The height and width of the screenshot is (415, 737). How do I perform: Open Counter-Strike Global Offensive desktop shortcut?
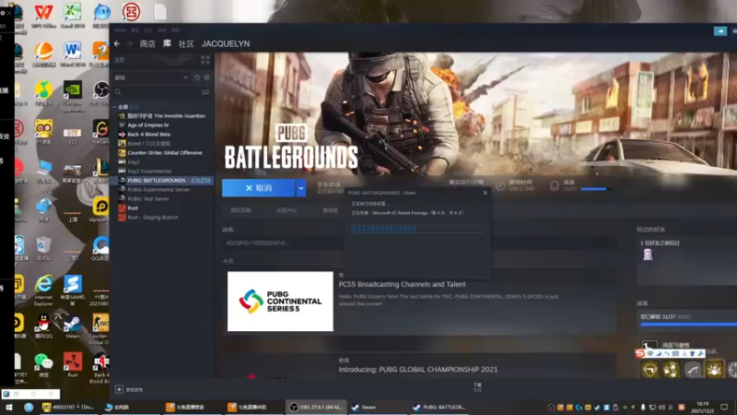(100, 329)
